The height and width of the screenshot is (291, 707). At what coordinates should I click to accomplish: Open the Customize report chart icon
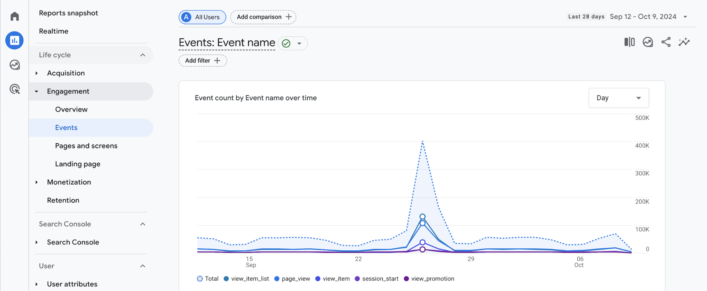pos(648,42)
